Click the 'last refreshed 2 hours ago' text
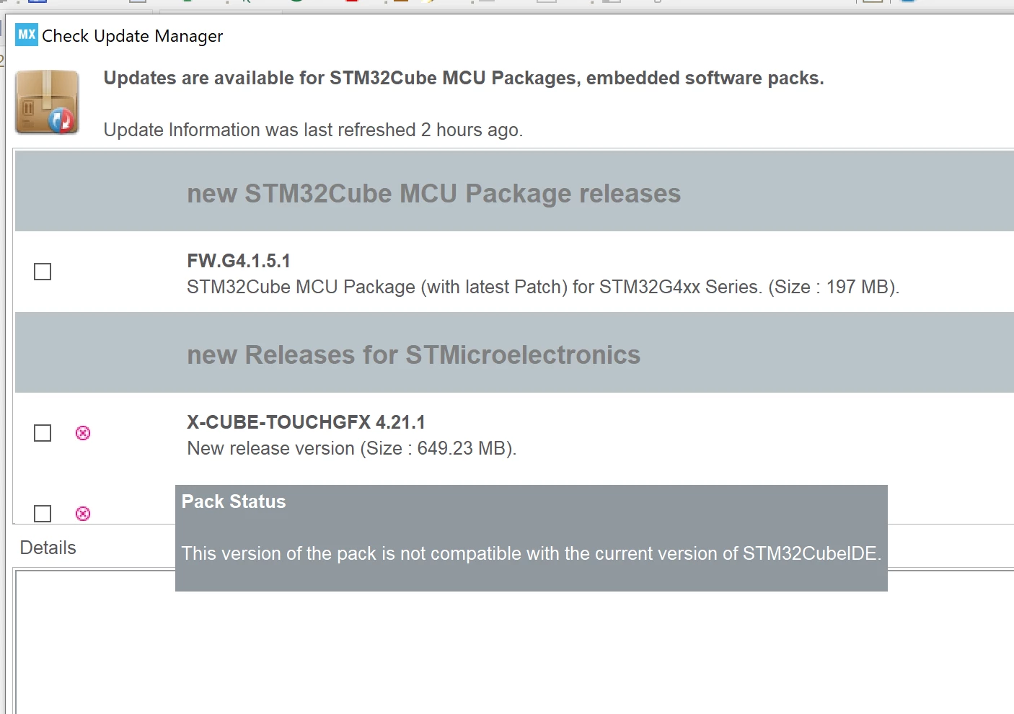Viewport: 1014px width, 714px height. coord(313,130)
